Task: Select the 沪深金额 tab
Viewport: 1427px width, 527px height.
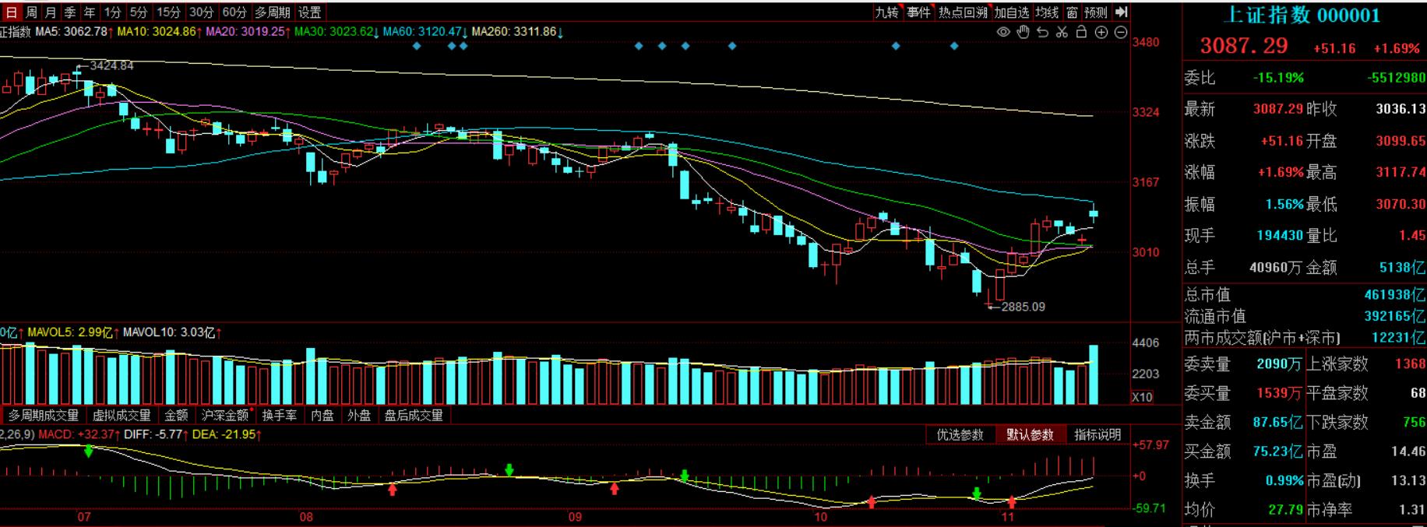Action: 225,416
